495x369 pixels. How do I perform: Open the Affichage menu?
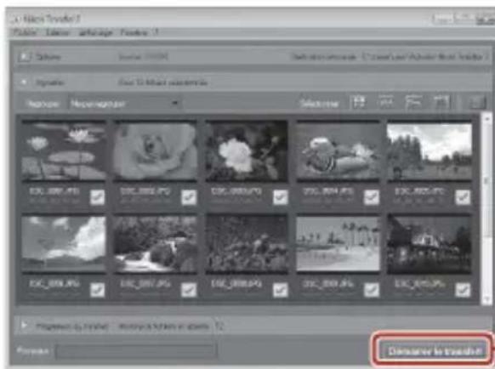pyautogui.click(x=95, y=32)
